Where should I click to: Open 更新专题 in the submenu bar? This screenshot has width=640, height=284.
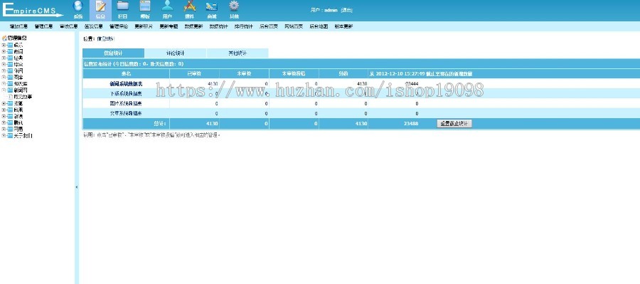click(169, 26)
